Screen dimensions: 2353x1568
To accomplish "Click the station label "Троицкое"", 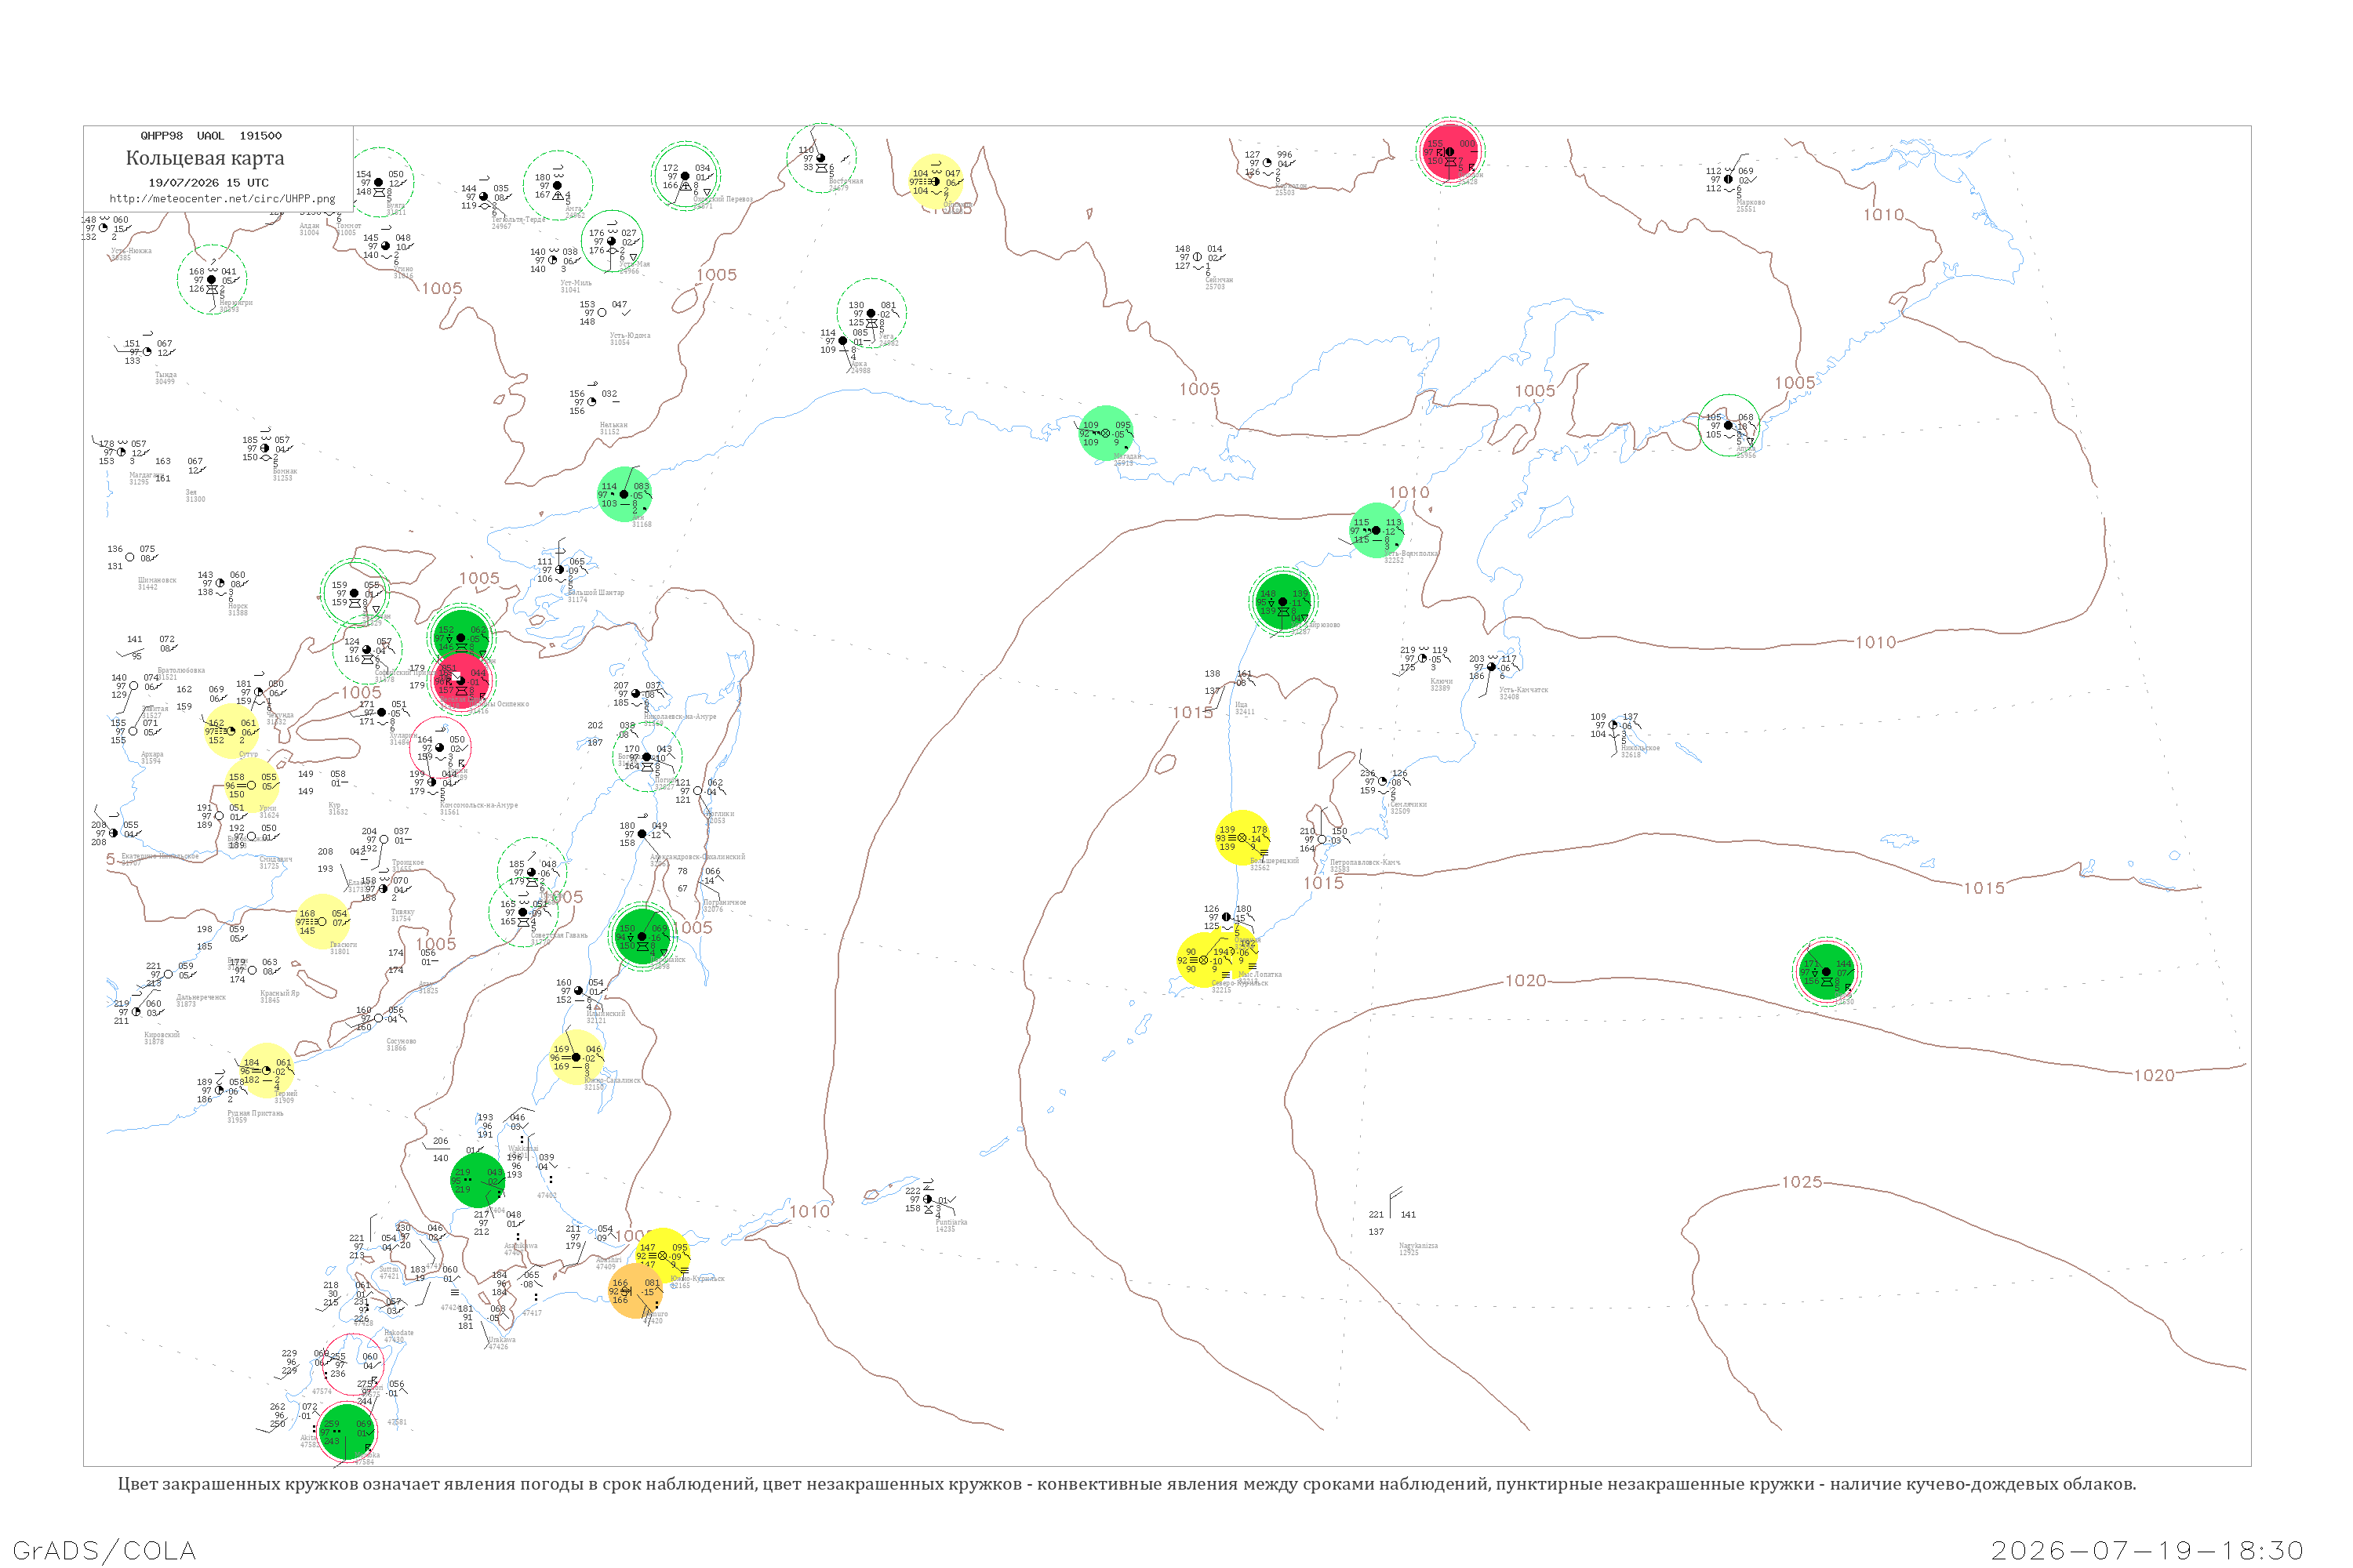I will click(x=407, y=862).
